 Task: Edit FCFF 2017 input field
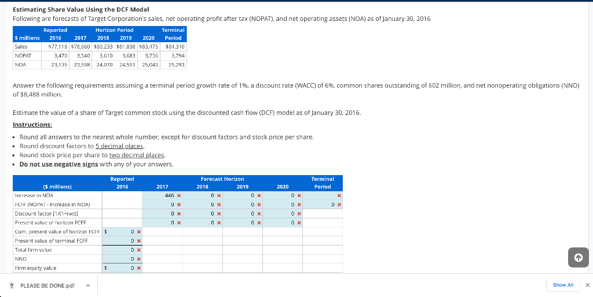coord(162,205)
